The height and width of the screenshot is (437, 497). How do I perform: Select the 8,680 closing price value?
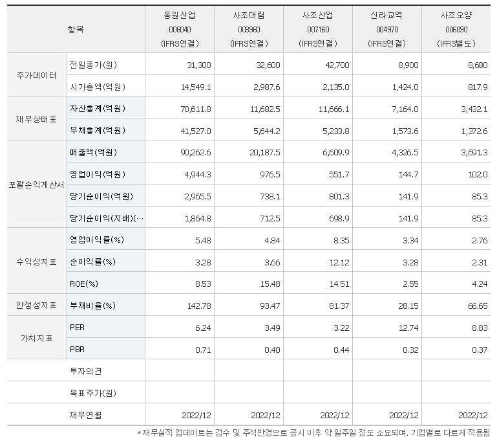point(478,65)
